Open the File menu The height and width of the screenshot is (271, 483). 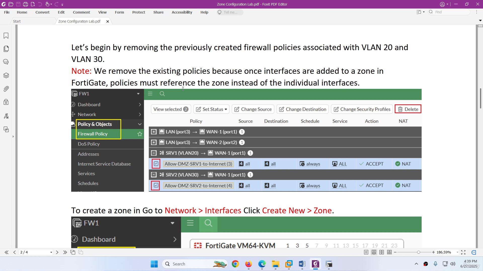coord(7,12)
